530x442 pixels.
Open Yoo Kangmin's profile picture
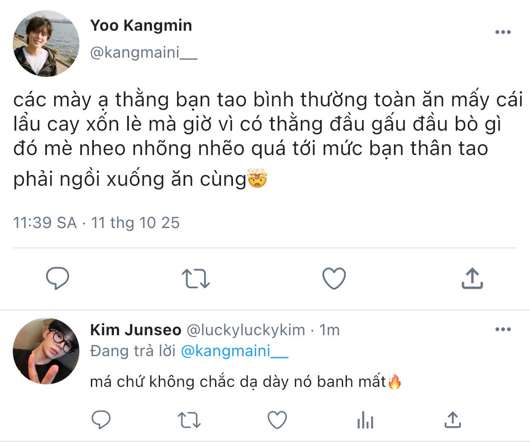point(46,44)
